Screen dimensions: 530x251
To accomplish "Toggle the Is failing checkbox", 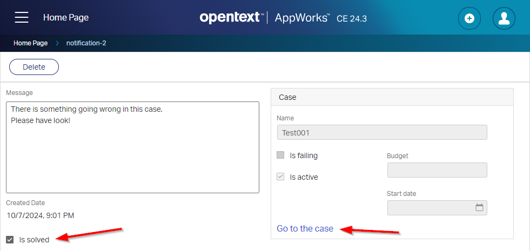I will (x=280, y=155).
